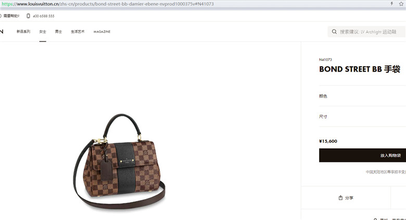
Task: Click the BOND STREET BB 手袋 title
Action: click(360, 69)
